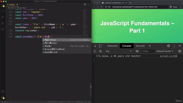This screenshot has width=183, height=103.
Task: Open the top JavaScript context dropdown
Action: pos(118,51)
